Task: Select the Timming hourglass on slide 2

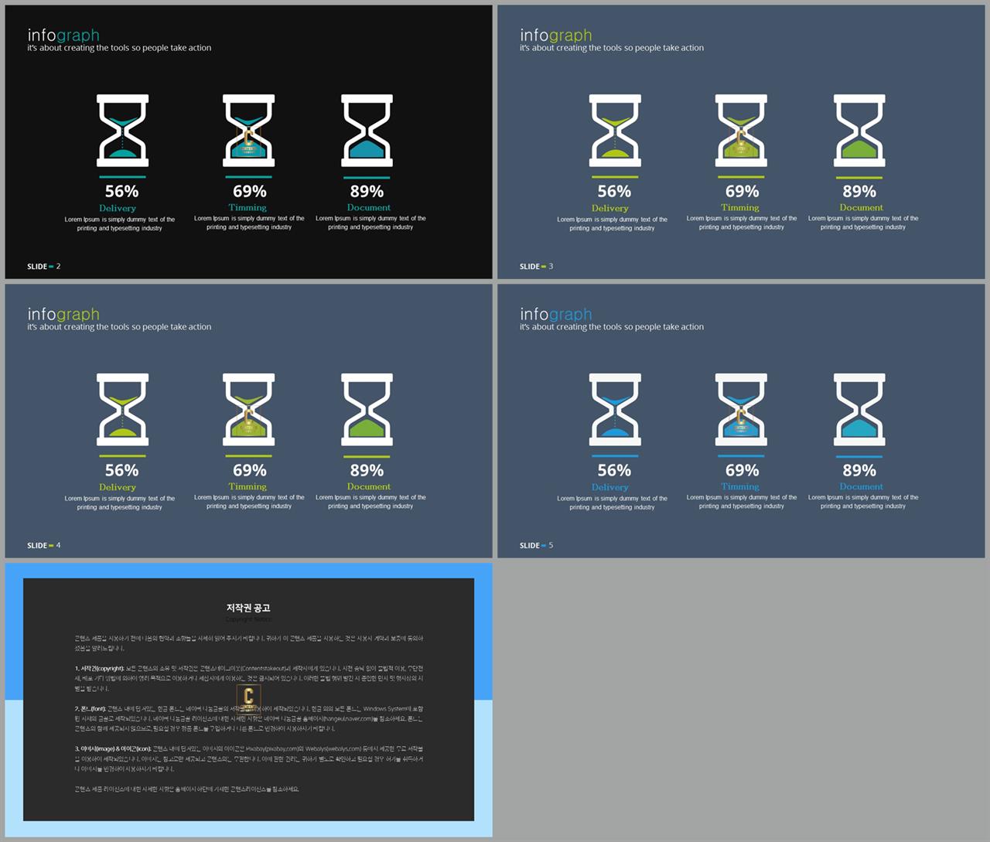Action: coord(248,131)
